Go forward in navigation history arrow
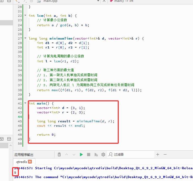Viewport: 193px width, 181px height. coord(25,1)
